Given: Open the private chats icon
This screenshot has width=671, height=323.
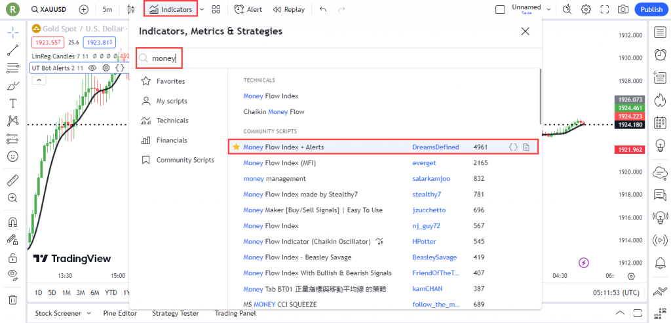Looking at the screenshot, I should point(660,195).
